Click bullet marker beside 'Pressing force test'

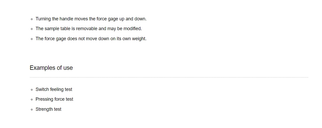[32, 99]
